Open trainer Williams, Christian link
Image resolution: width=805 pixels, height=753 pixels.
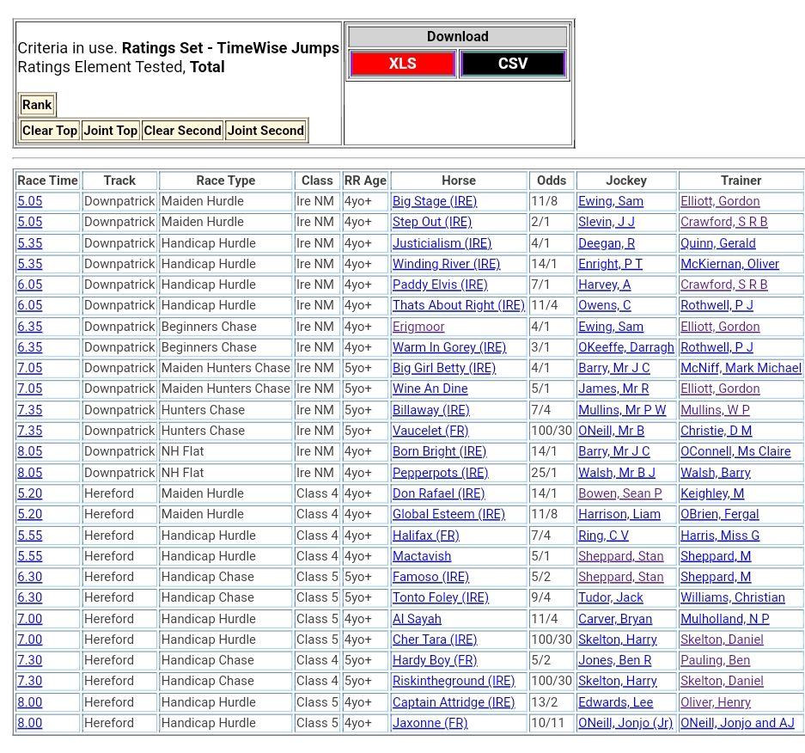(x=732, y=597)
